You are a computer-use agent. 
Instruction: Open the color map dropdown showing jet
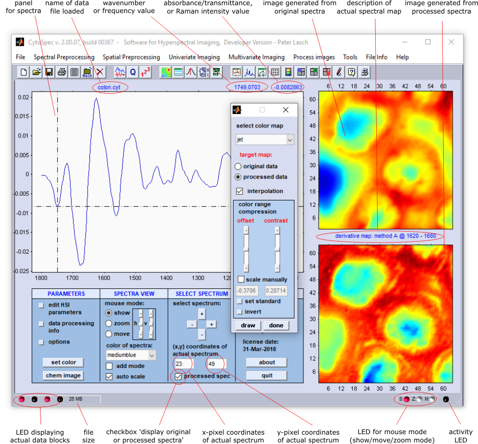264,139
